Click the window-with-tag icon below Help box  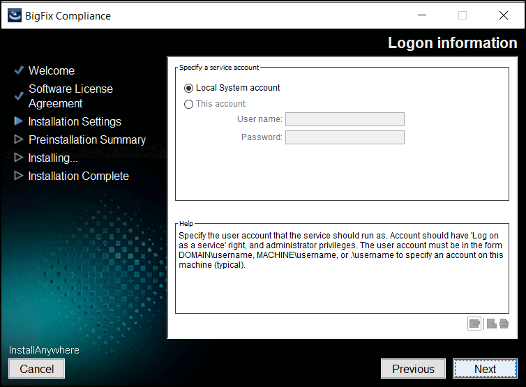(x=474, y=324)
